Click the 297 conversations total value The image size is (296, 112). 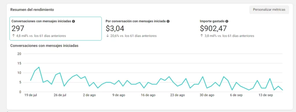18,29
